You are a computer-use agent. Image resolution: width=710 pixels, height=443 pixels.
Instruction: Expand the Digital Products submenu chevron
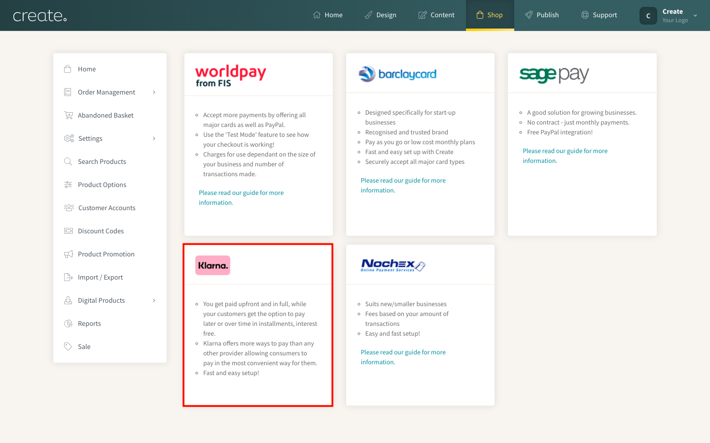click(154, 300)
